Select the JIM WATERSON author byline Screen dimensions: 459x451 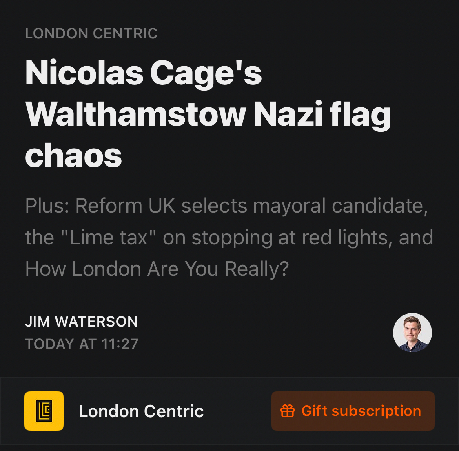[x=81, y=322]
